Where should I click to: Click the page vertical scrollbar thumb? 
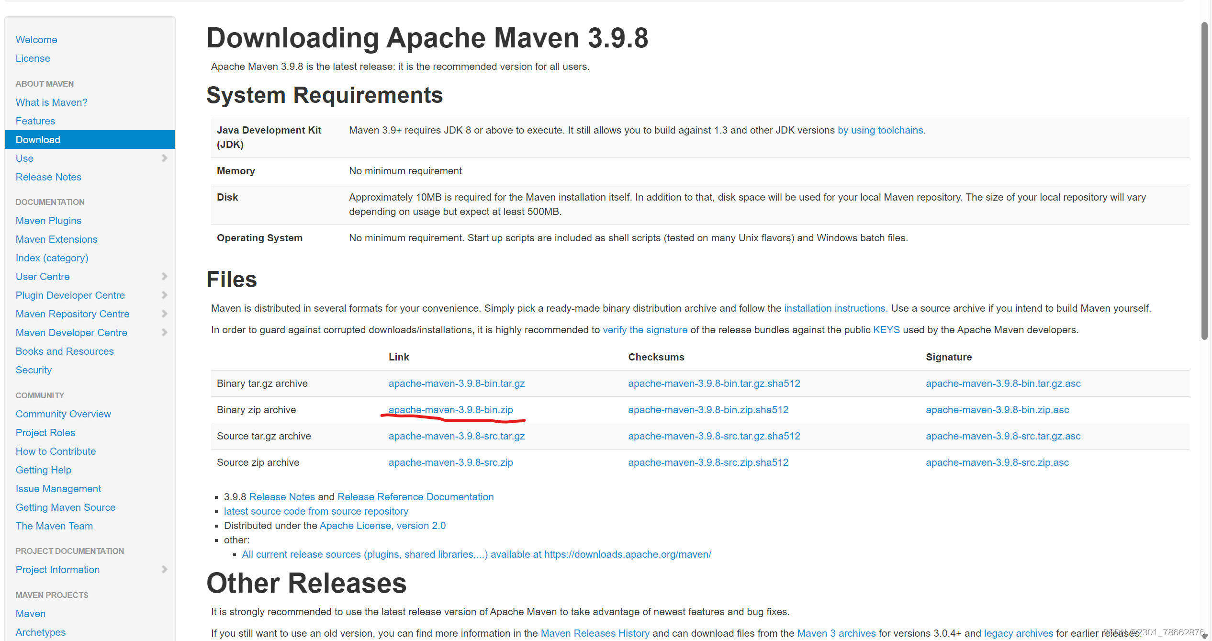click(1204, 181)
